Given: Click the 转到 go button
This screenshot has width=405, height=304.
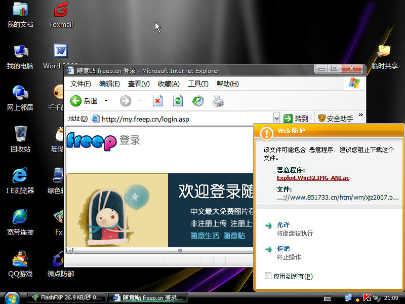Looking at the screenshot, I should click(296, 119).
